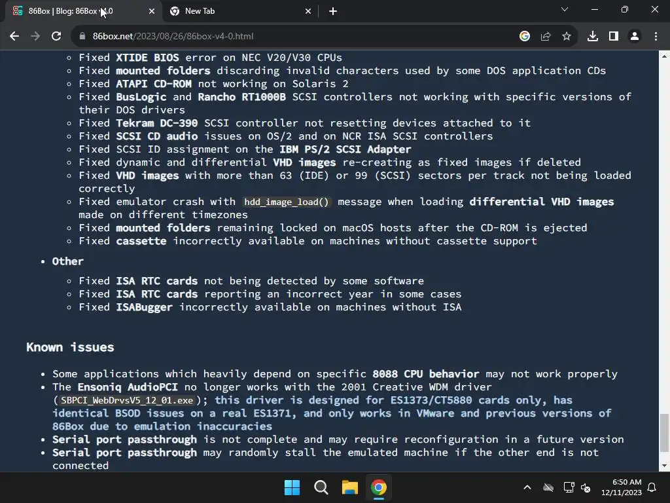Open the notifications bell icon
Image resolution: width=670 pixels, height=503 pixels.
[x=652, y=487]
